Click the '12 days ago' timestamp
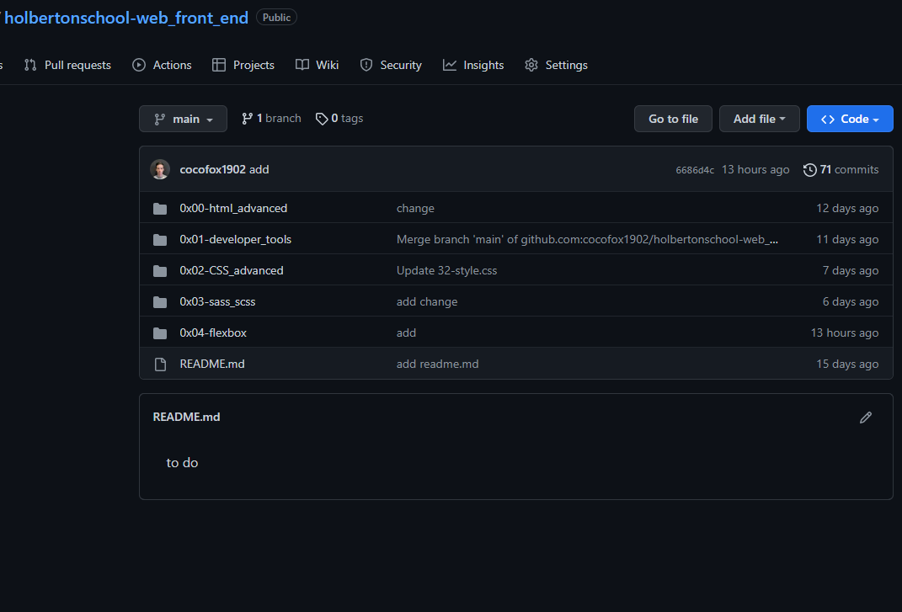Screen dimensions: 902x612 point(847,208)
